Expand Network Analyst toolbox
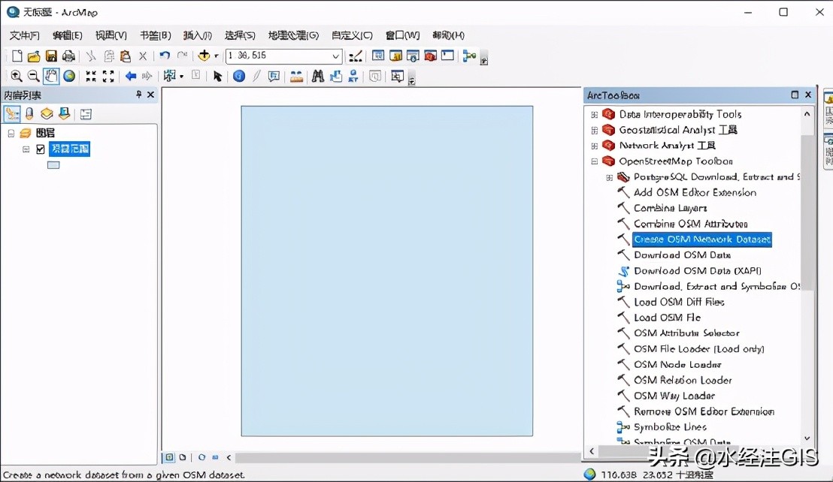833x482 pixels. coord(595,146)
